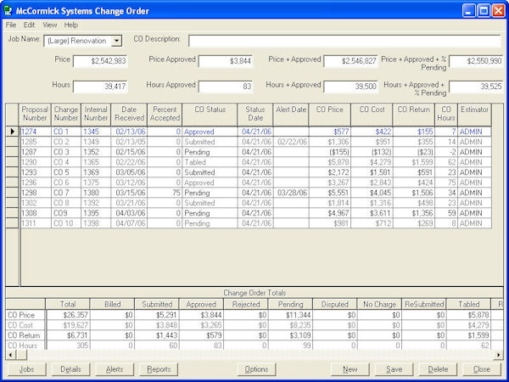Click the Reports button
Screen dimensions: 509x382
(158, 369)
